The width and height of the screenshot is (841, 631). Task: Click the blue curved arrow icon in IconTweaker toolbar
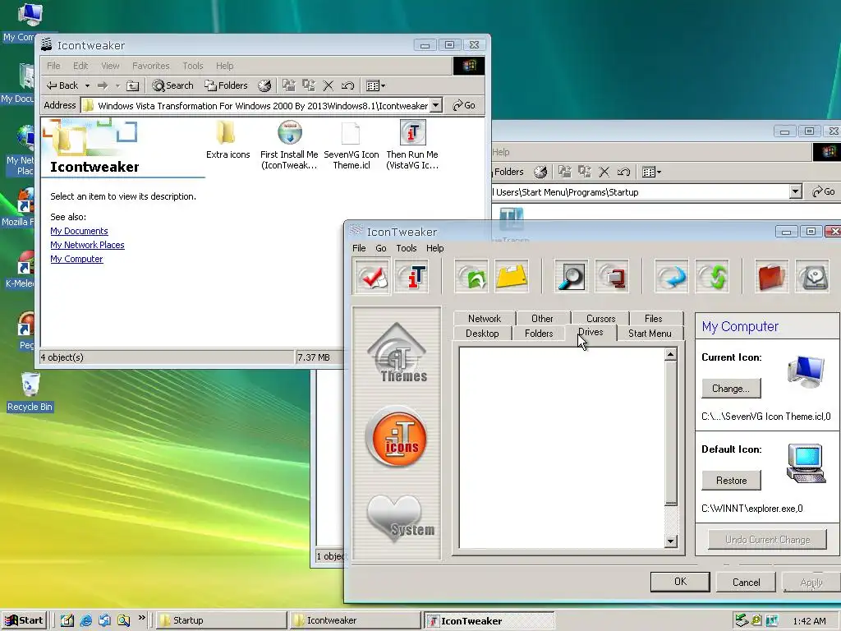(672, 276)
